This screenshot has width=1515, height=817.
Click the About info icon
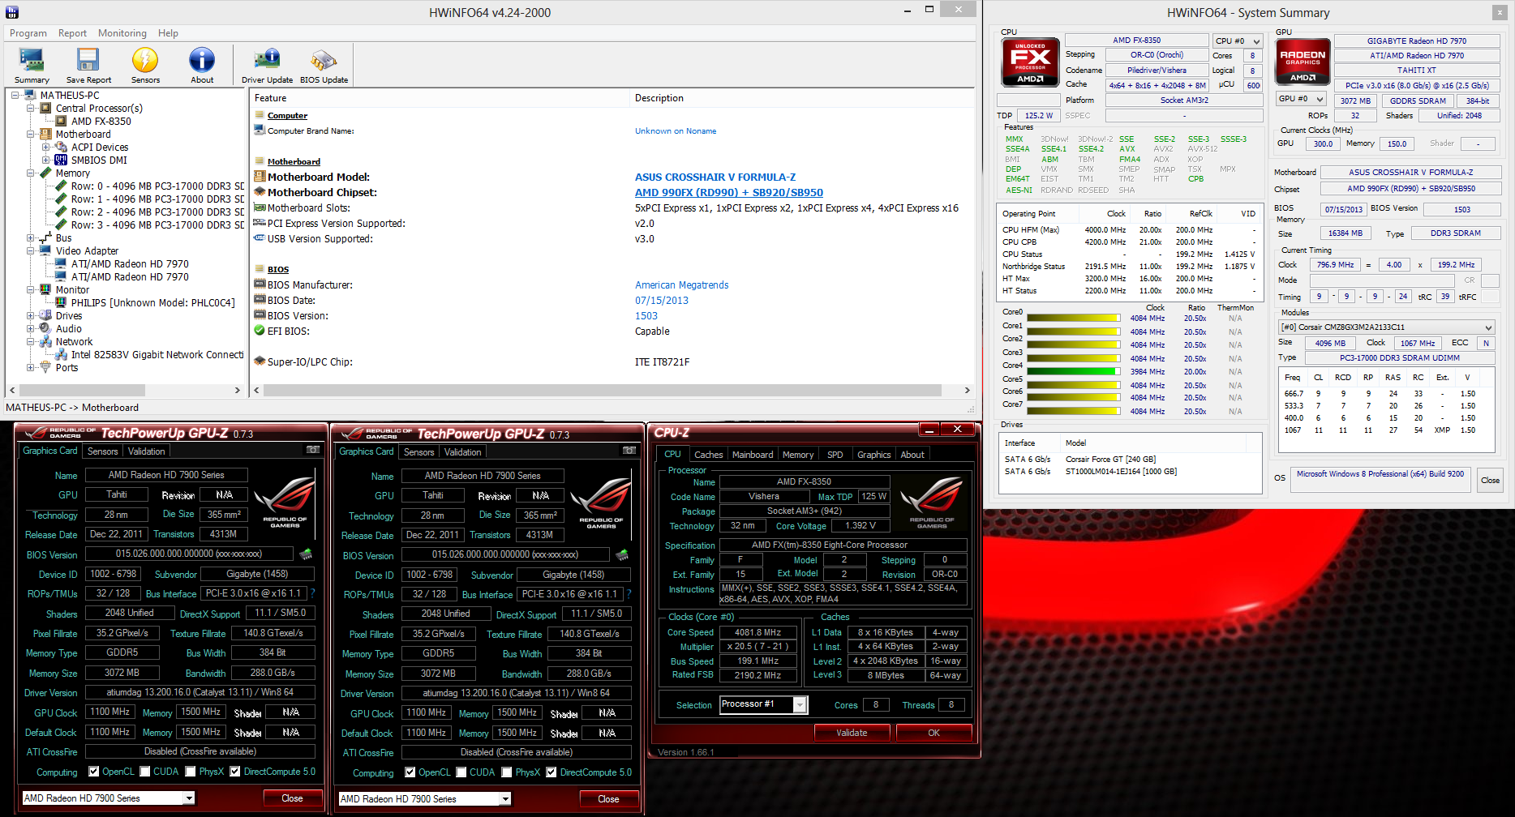point(202,65)
